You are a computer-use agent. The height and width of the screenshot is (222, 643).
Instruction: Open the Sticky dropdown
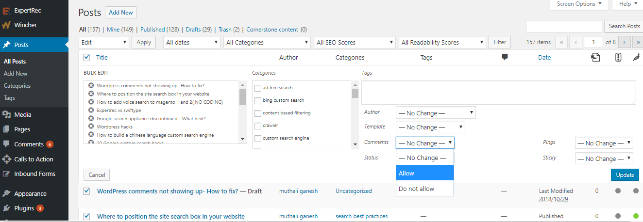(x=604, y=159)
